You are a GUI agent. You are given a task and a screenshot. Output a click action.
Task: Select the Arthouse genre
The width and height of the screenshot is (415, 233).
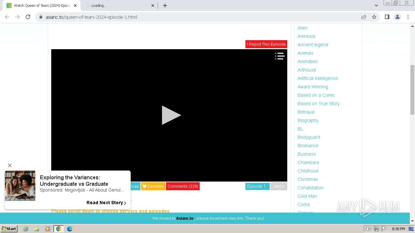(x=307, y=70)
